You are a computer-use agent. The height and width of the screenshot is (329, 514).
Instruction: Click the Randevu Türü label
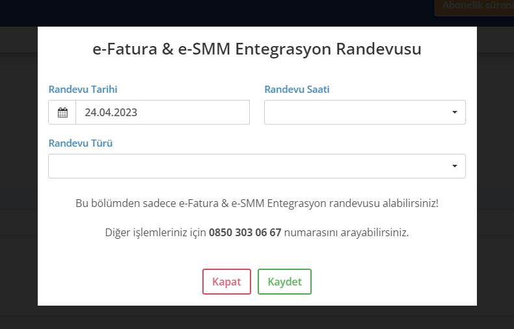click(x=81, y=143)
